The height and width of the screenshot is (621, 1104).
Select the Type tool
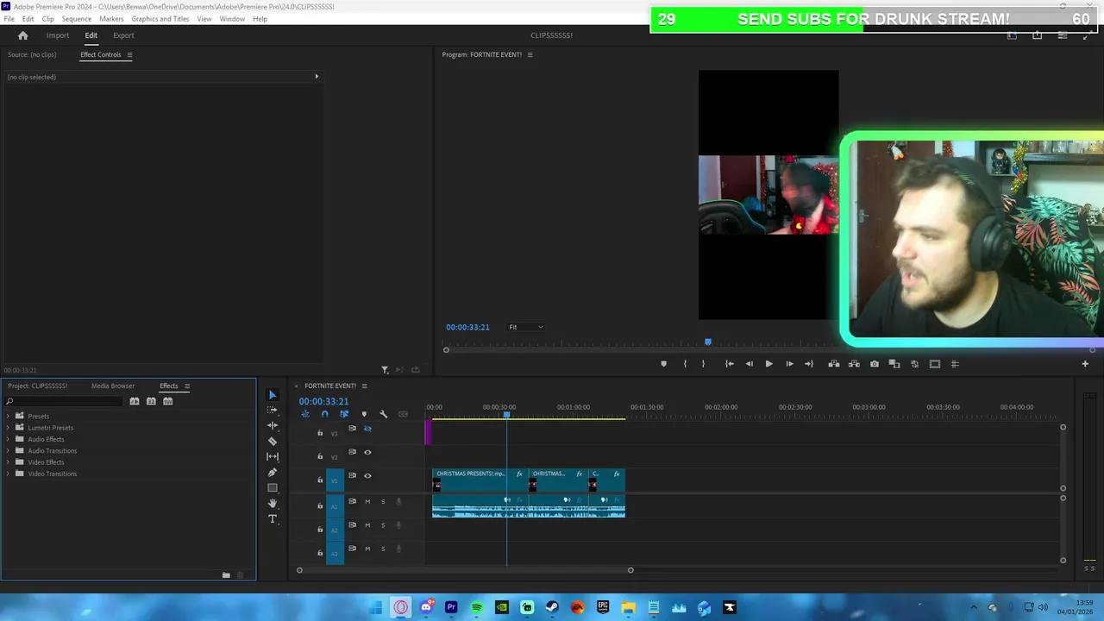[x=273, y=518]
